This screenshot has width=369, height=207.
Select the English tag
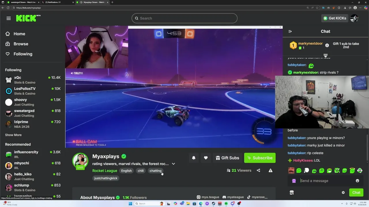tap(126, 171)
